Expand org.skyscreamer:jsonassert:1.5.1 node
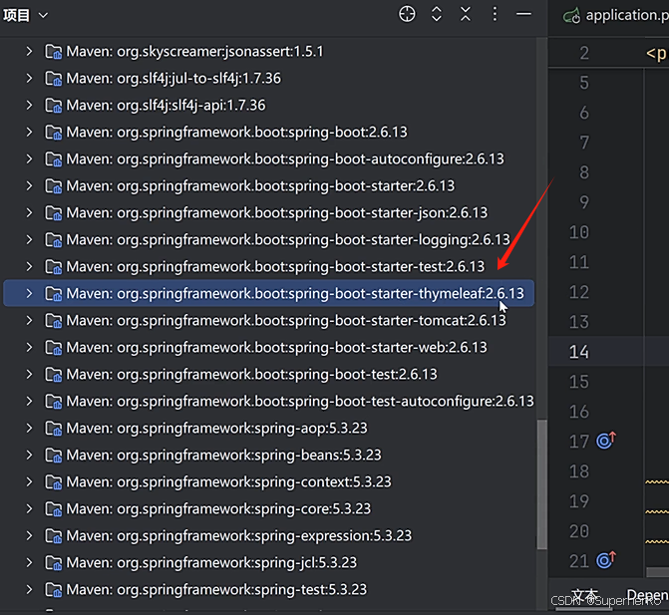This screenshot has width=669, height=615. [x=29, y=51]
